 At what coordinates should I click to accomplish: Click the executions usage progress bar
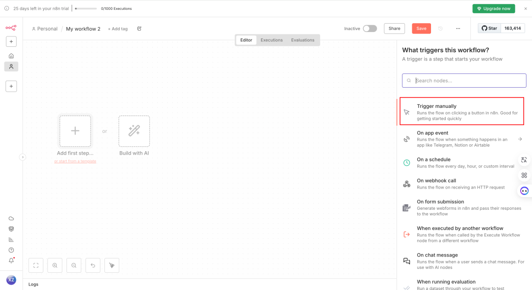coord(86,8)
